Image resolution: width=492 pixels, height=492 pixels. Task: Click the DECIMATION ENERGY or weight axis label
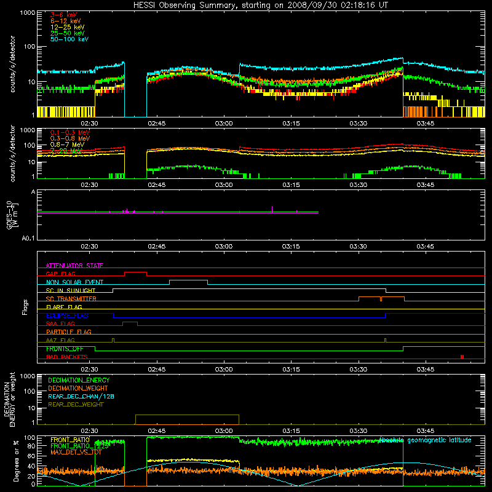[x=9, y=399]
